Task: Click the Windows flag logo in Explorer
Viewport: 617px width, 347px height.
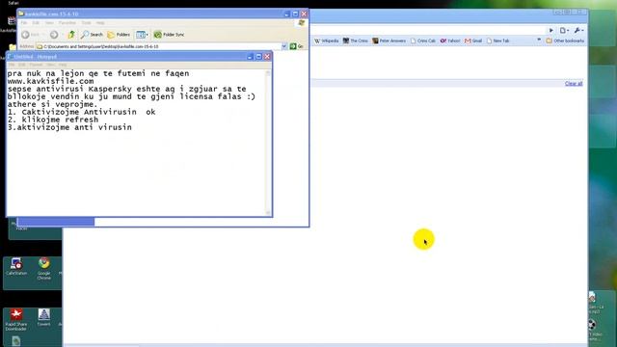Action: [302, 23]
